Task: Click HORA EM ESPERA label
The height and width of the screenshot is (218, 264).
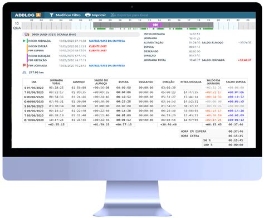Action: tap(193, 132)
